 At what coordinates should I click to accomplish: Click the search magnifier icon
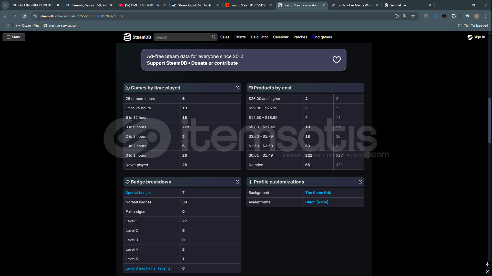coord(214,37)
